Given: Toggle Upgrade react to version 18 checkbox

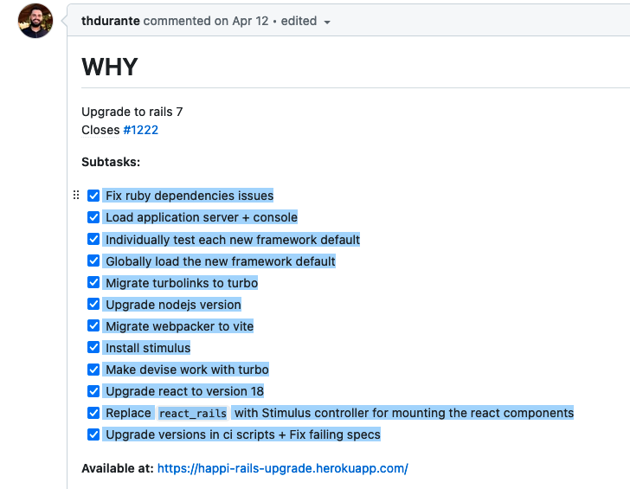Looking at the screenshot, I should coord(93,391).
